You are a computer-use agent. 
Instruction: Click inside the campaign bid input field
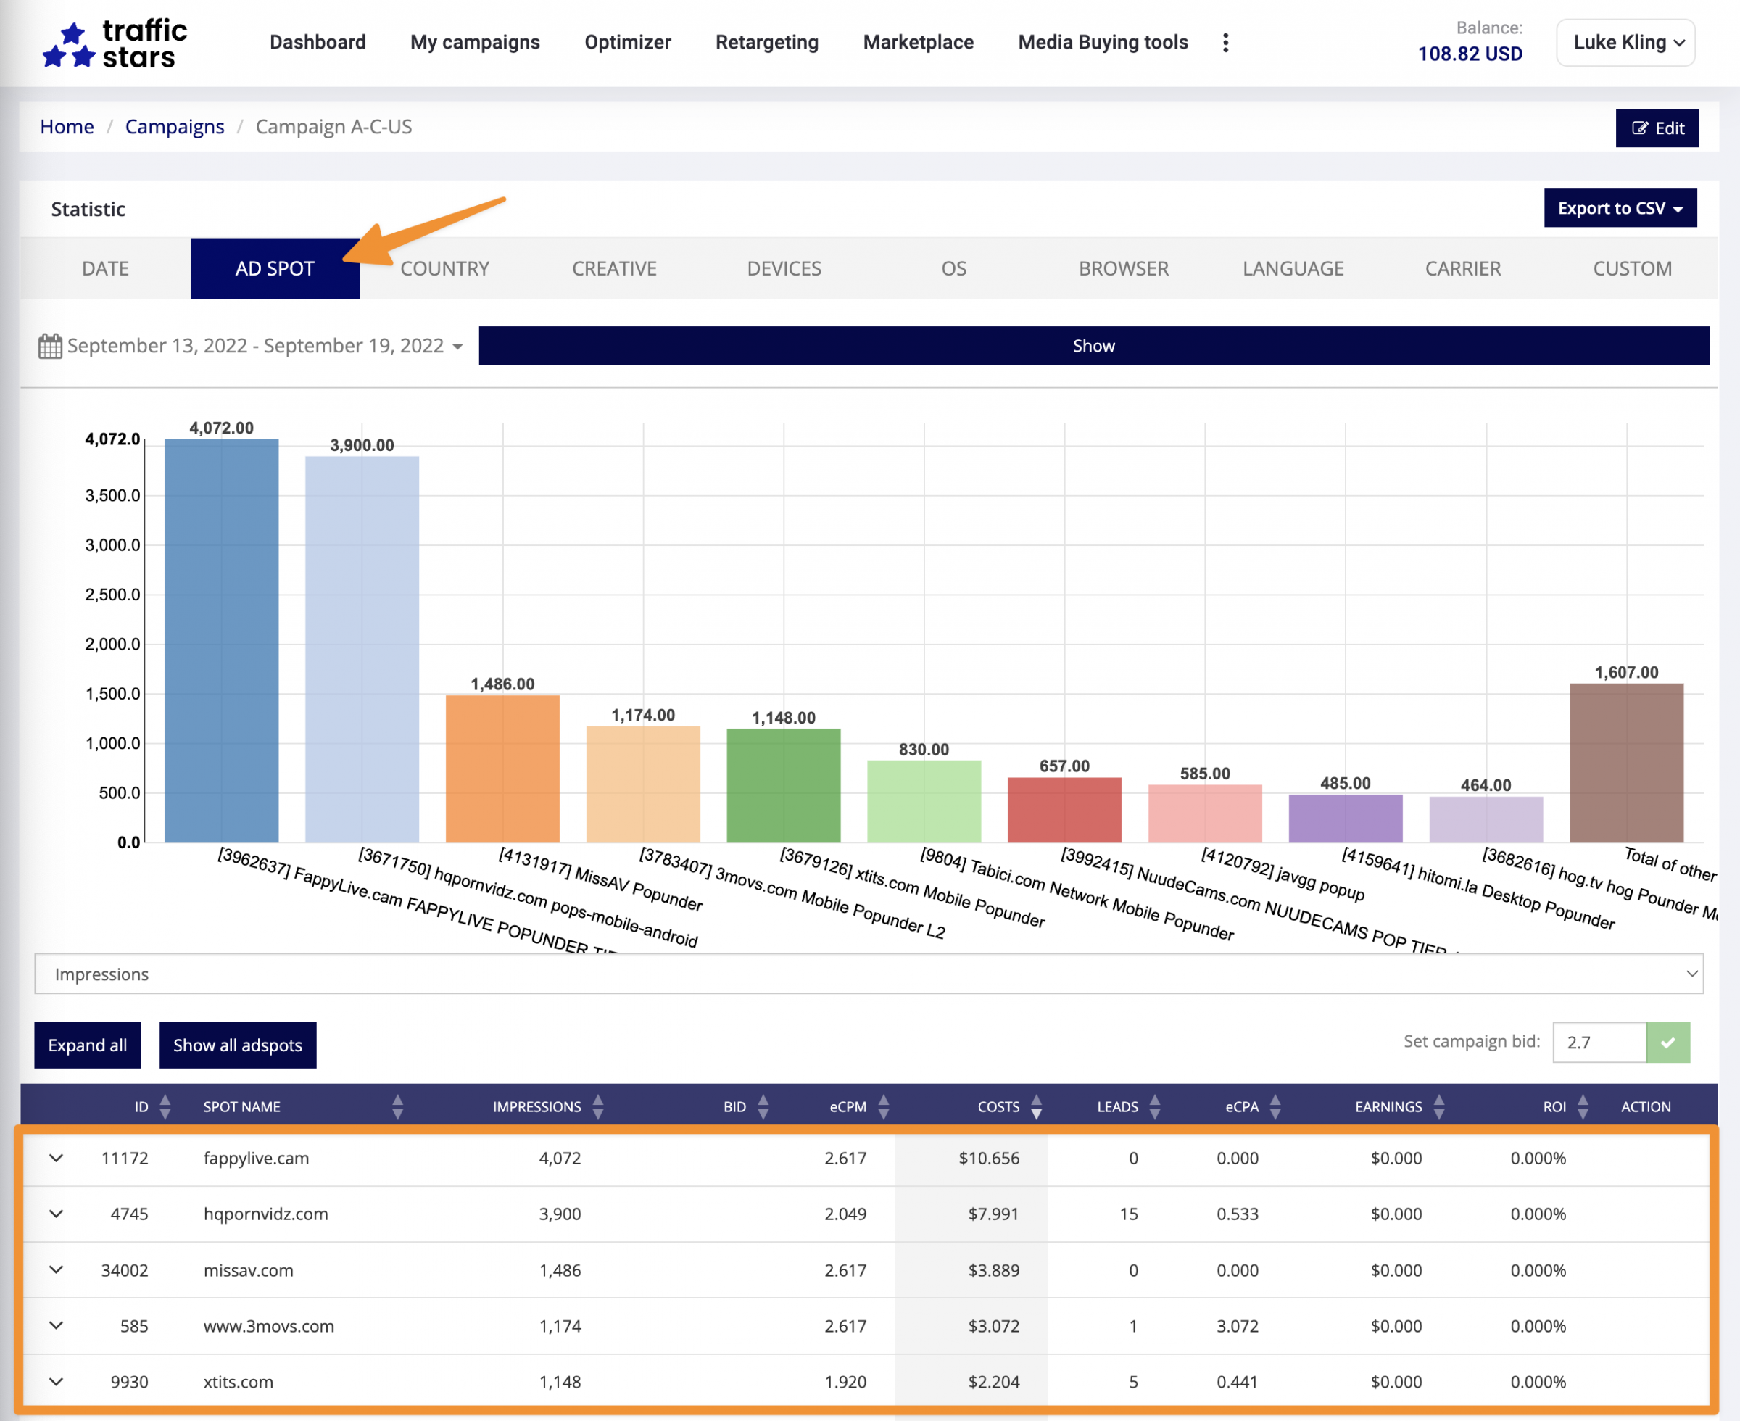click(x=1599, y=1042)
